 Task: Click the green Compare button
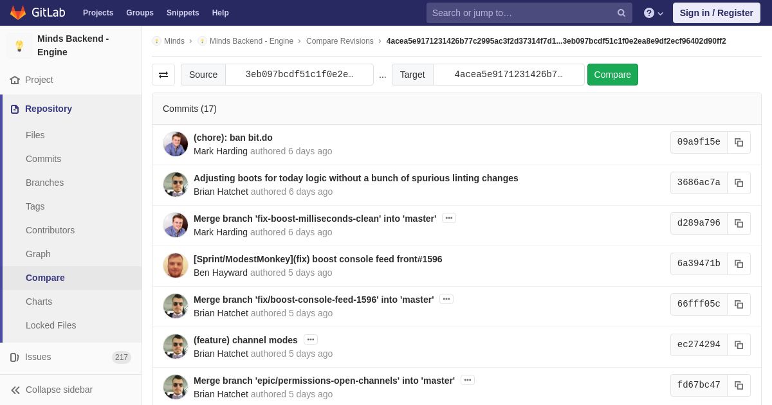[612, 75]
